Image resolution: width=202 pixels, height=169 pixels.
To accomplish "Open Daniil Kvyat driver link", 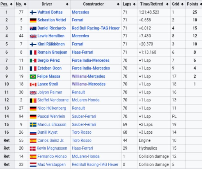I will (x=47, y=132).
